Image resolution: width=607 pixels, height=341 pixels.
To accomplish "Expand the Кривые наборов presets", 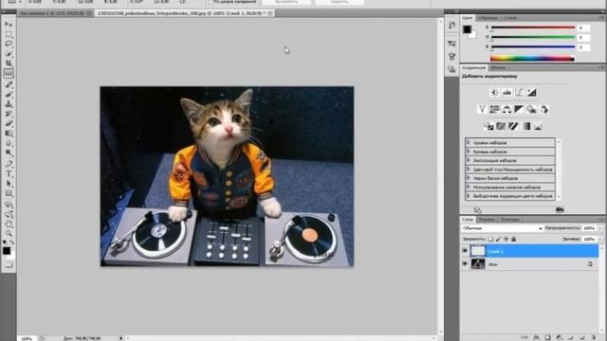I will [468, 152].
